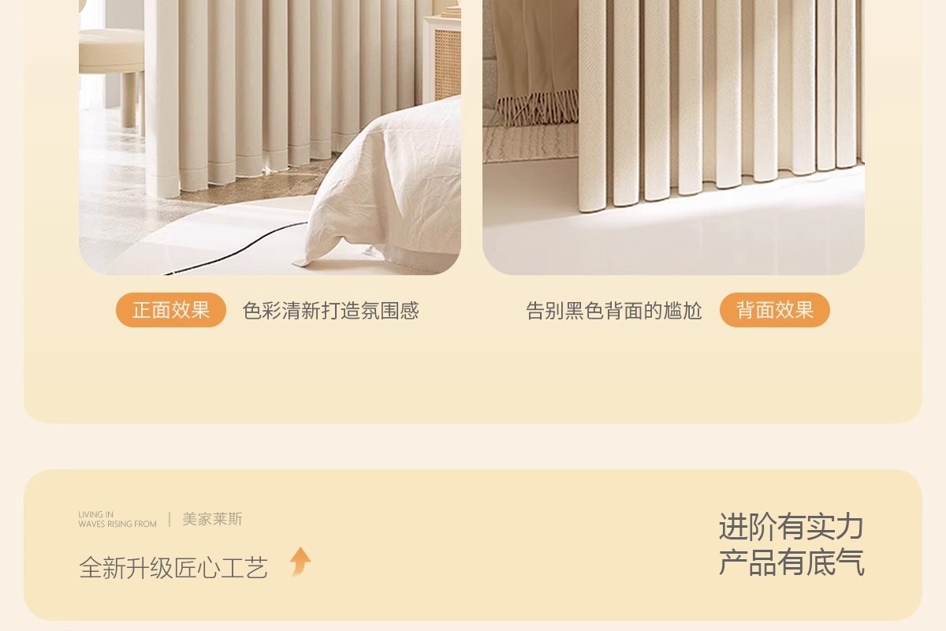Click the 色彩清新打造氛围感 caption
This screenshot has width=946, height=631.
click(x=330, y=311)
